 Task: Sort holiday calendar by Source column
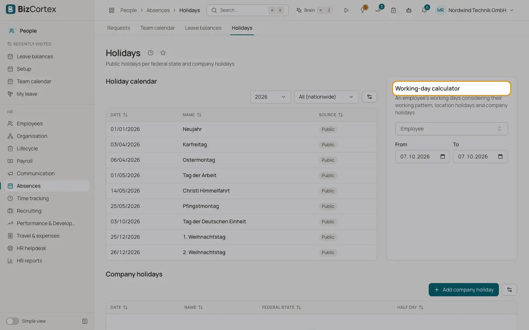coord(331,115)
